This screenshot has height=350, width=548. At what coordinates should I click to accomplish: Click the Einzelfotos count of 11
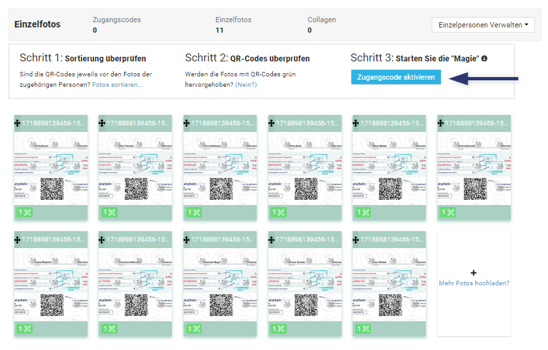(219, 31)
